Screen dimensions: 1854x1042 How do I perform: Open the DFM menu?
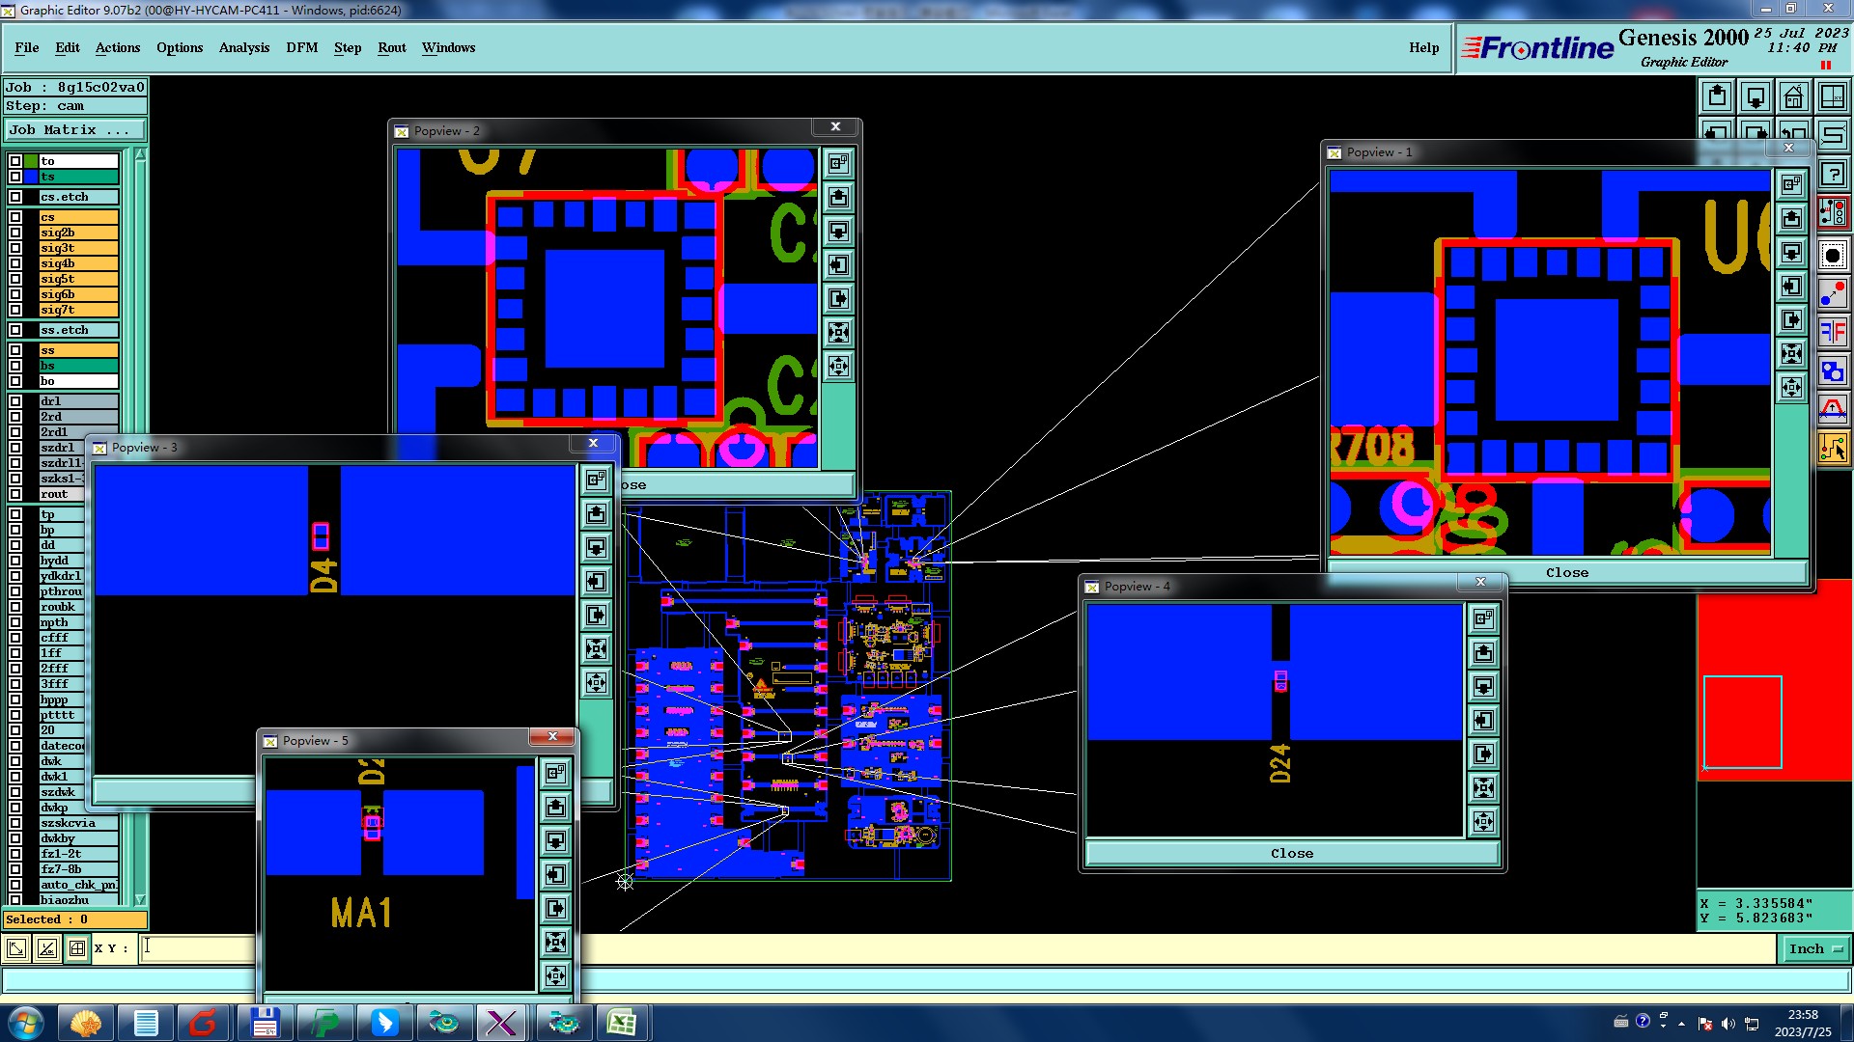(x=301, y=47)
